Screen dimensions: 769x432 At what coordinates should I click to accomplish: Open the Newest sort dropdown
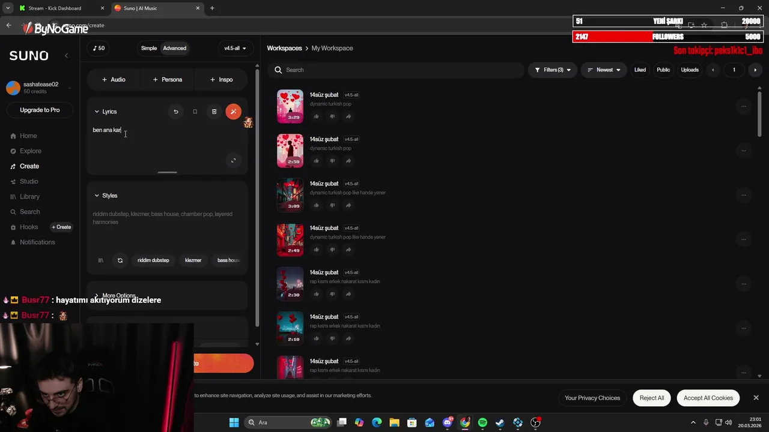pos(604,70)
